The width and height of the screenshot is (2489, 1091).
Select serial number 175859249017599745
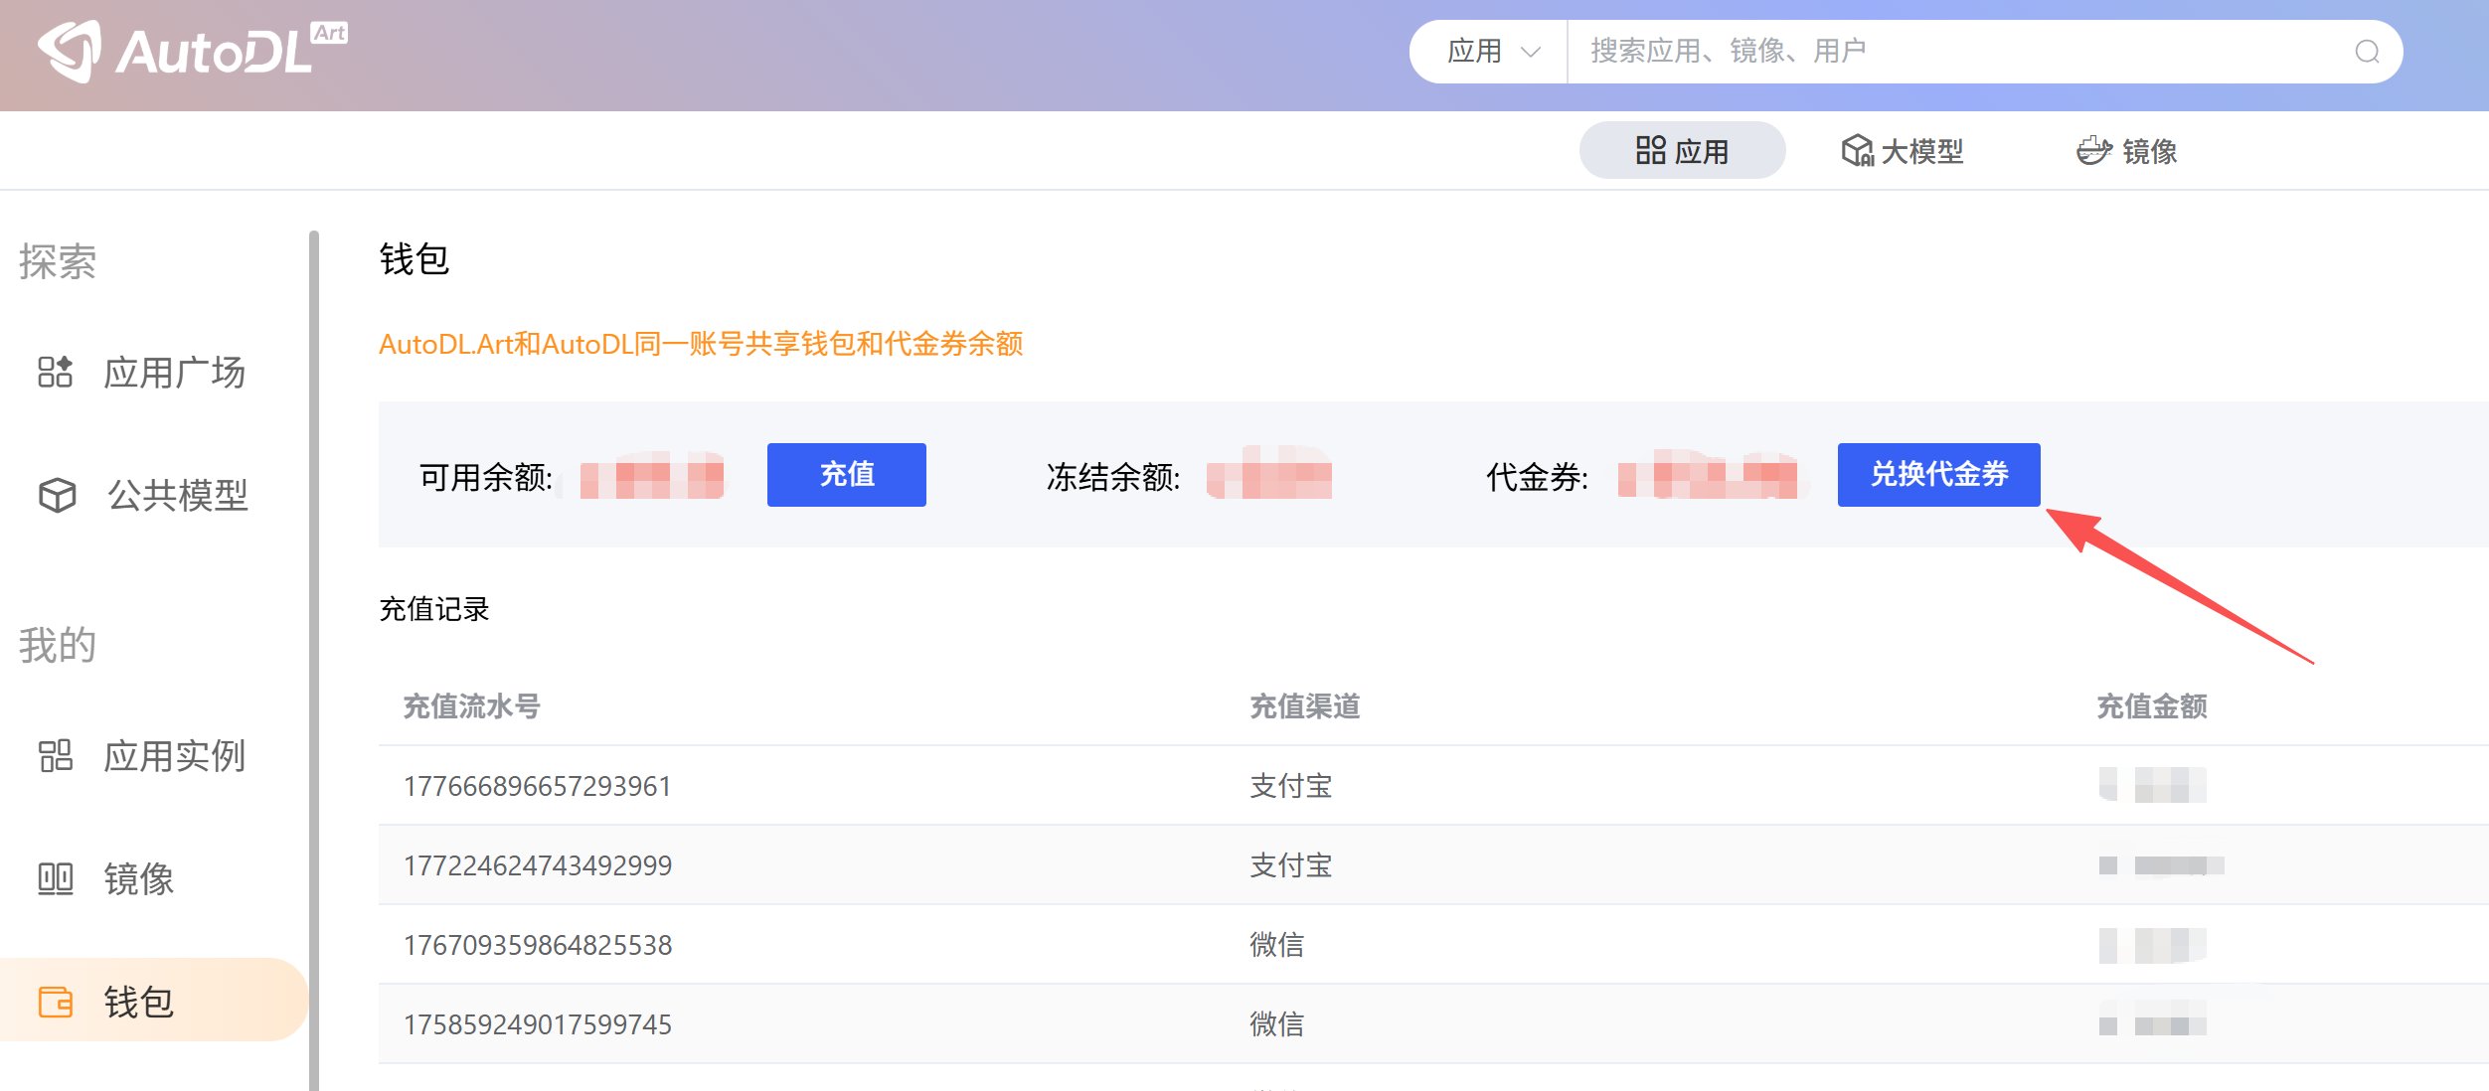pos(538,1024)
